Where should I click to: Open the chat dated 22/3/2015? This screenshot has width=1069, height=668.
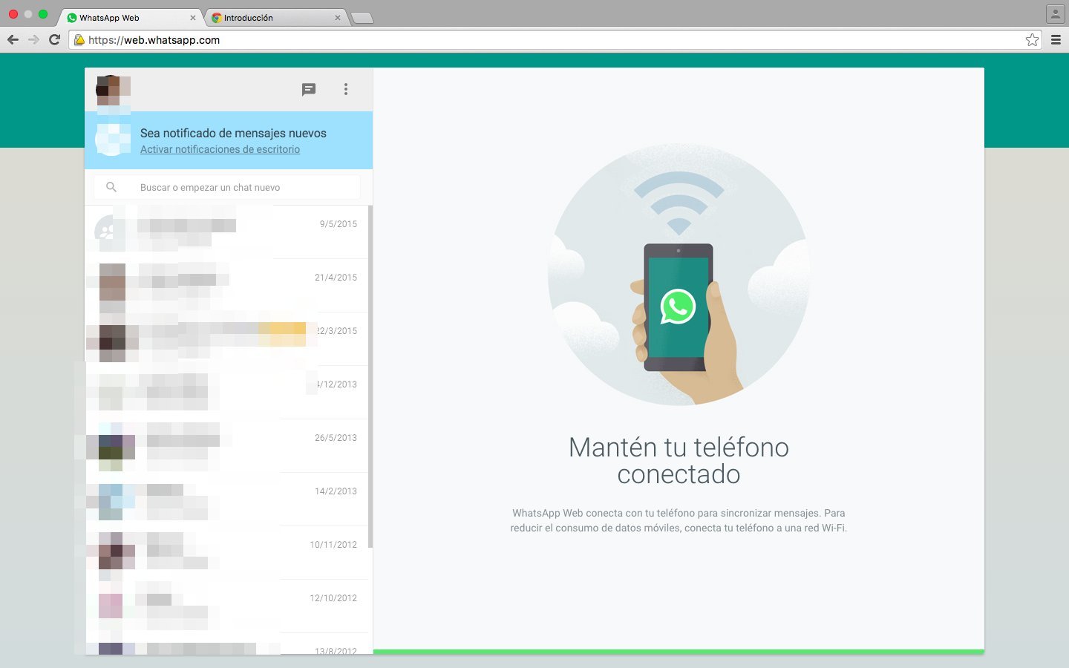(x=226, y=339)
